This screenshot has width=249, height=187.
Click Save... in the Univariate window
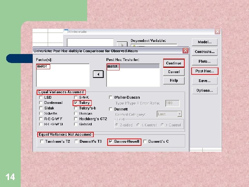coord(204,81)
